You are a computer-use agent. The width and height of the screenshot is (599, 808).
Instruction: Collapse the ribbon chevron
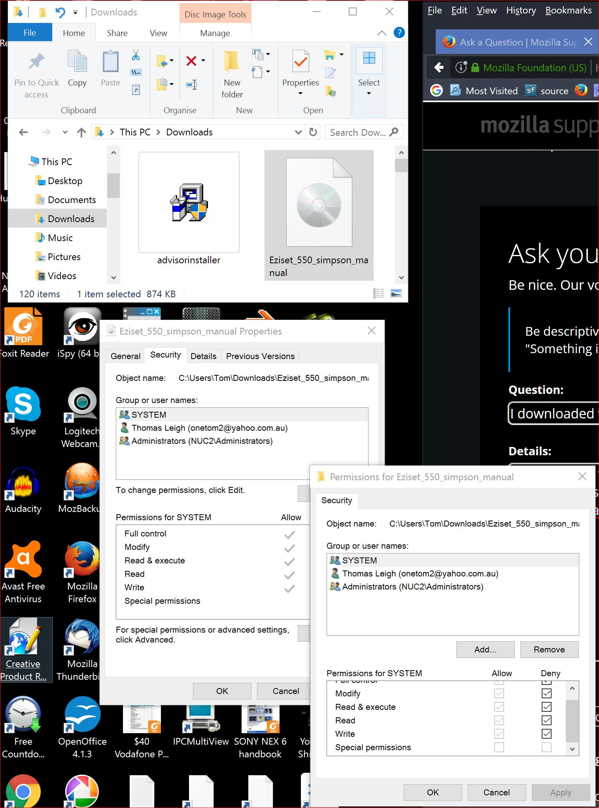pos(382,33)
